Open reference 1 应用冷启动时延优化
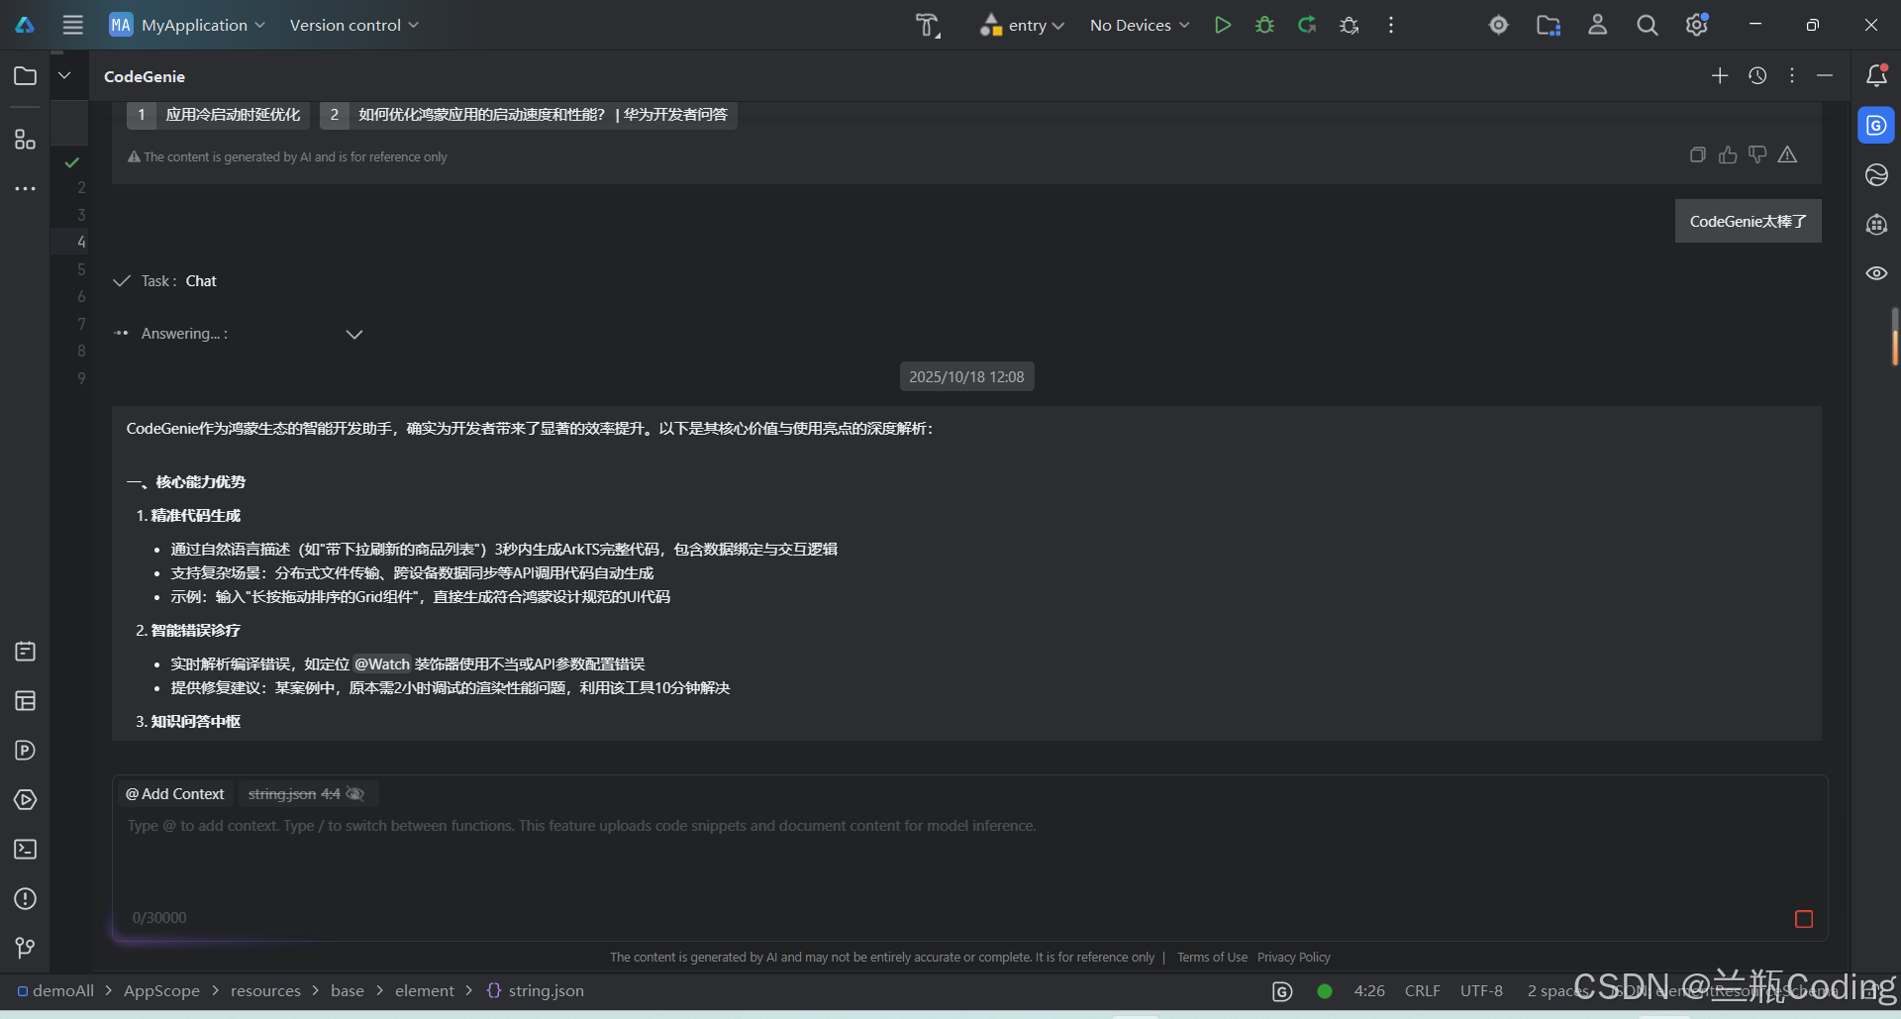The image size is (1901, 1019). 218,115
